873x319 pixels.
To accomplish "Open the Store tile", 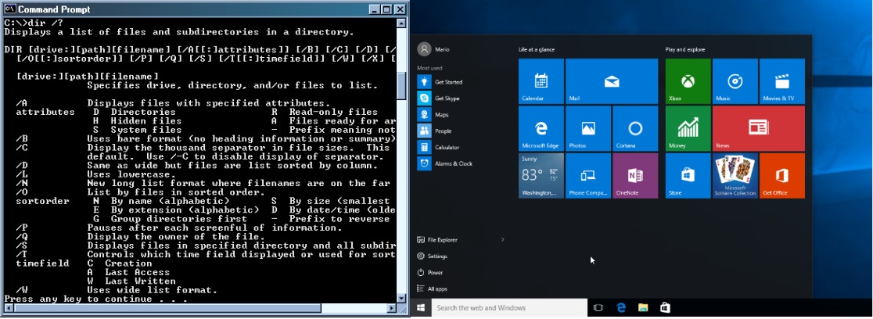I will 688,176.
